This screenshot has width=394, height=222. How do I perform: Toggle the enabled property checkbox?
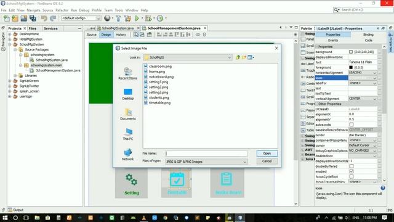click(352, 171)
